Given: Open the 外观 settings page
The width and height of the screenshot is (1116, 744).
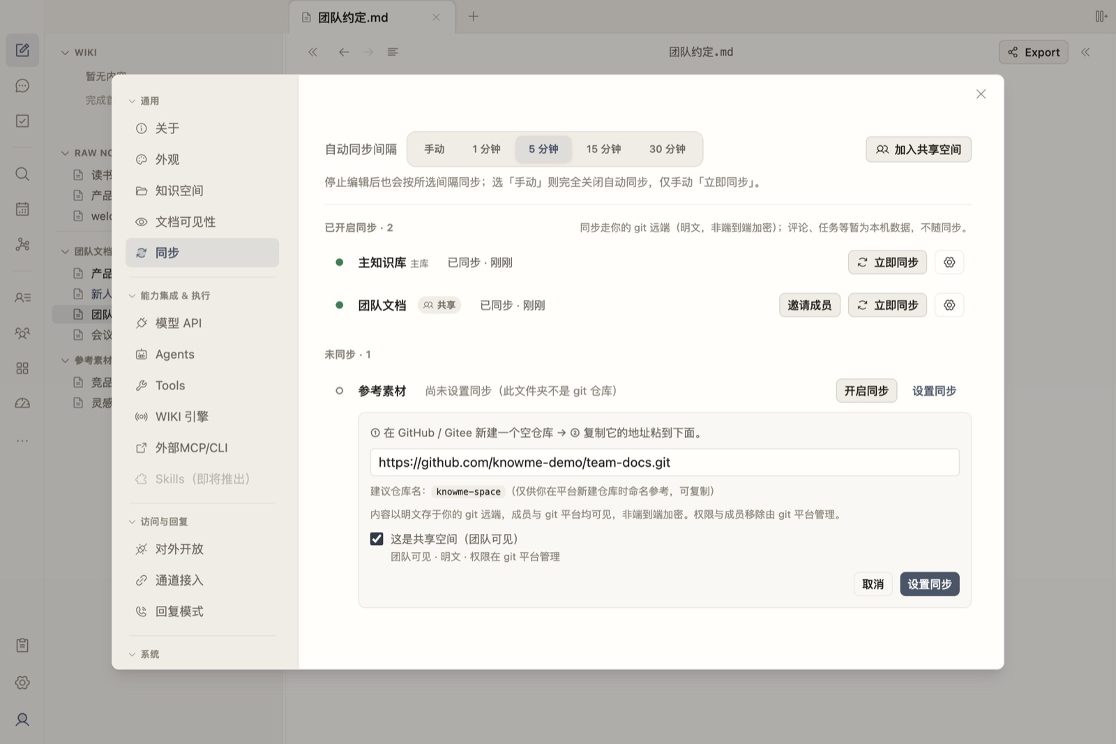Looking at the screenshot, I should (202, 160).
